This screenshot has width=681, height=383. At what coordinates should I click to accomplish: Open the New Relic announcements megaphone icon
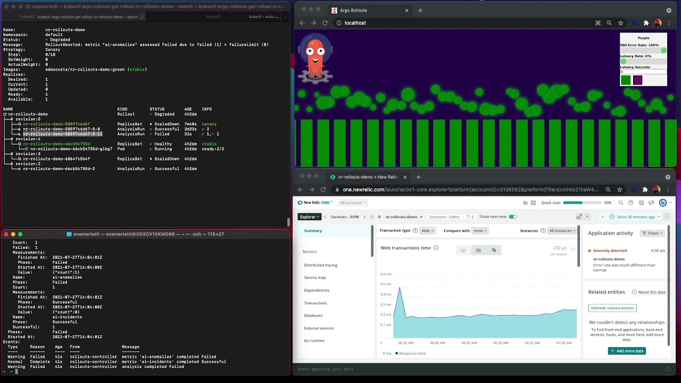(651, 203)
